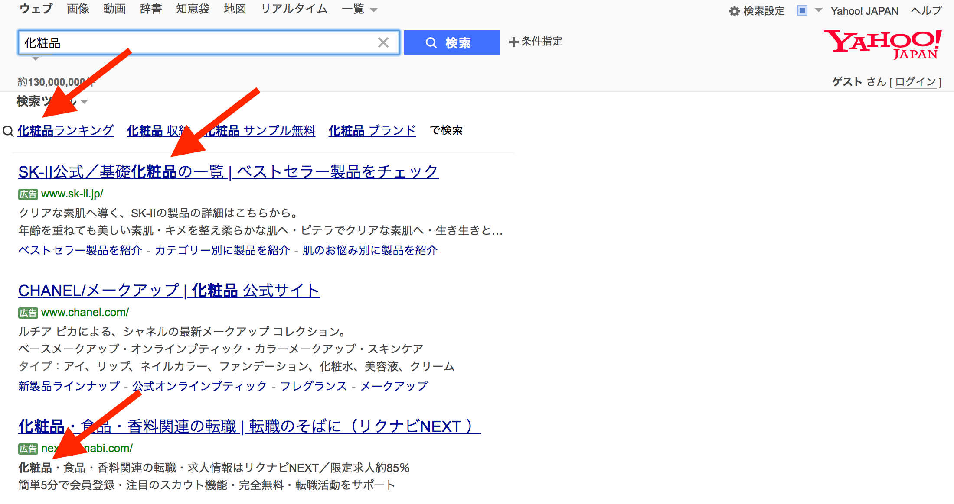
Task: Search related term 化粧品ランキング
Action: (x=66, y=130)
